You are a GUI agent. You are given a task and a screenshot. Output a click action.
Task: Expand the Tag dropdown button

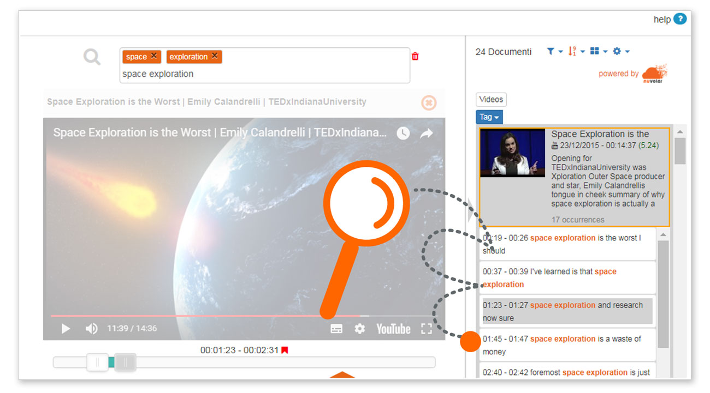coord(489,117)
